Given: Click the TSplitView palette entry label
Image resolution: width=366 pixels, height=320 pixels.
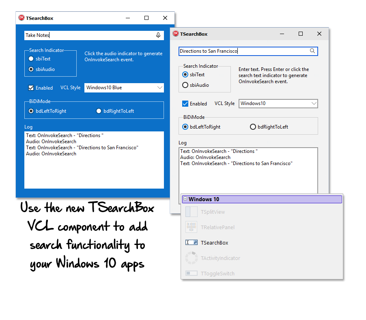Looking at the screenshot, I should click(x=213, y=212).
